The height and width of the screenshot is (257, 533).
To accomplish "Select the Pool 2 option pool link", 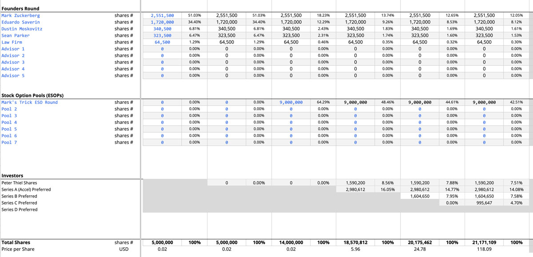I will click(9, 108).
